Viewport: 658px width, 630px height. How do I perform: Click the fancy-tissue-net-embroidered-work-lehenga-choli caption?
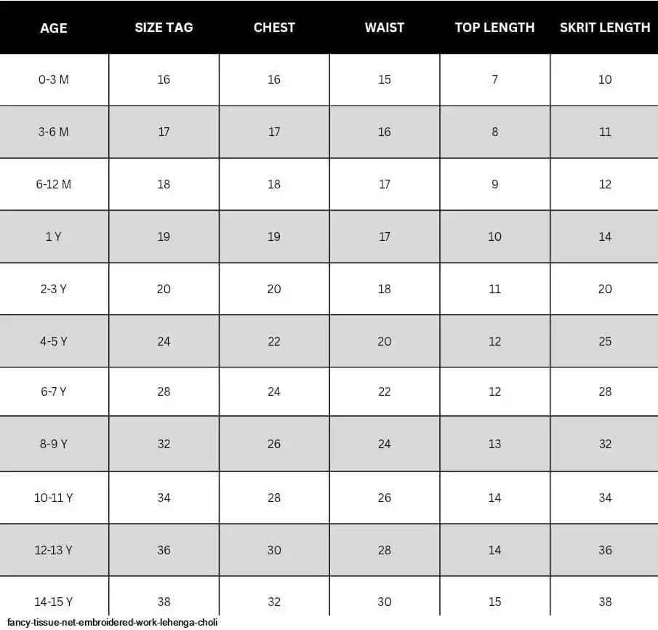point(113,622)
